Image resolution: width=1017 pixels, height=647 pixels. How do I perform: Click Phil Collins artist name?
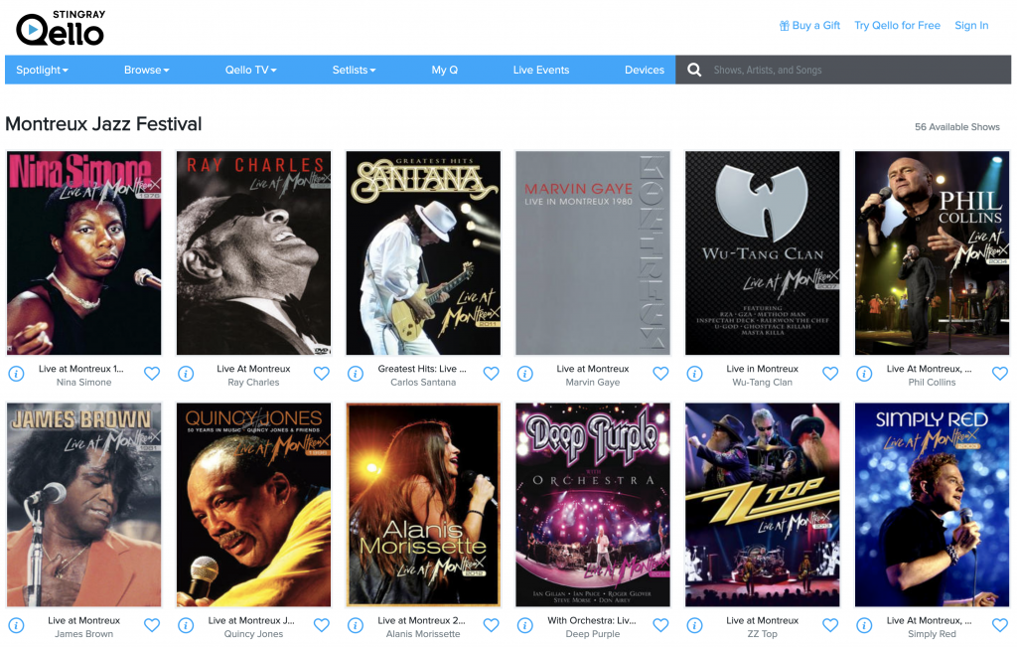coord(932,383)
